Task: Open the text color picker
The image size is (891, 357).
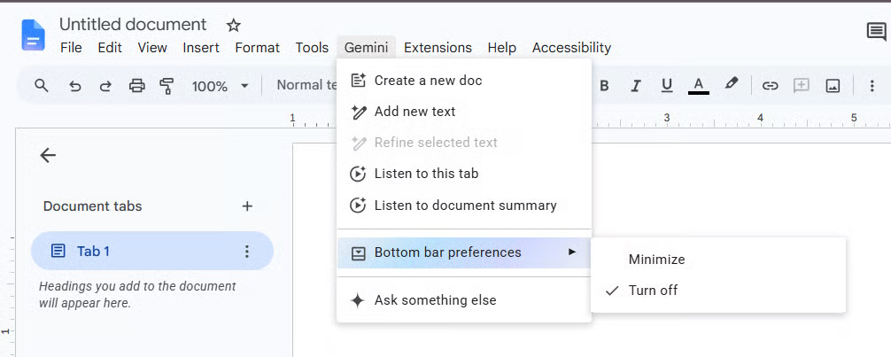Action: coord(699,86)
